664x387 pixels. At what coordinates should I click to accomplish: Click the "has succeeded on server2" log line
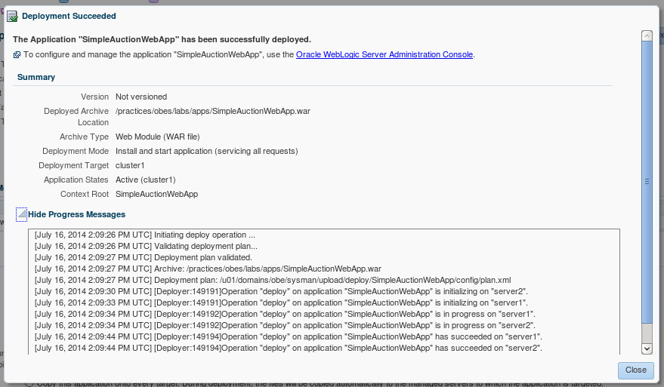tap(289, 348)
